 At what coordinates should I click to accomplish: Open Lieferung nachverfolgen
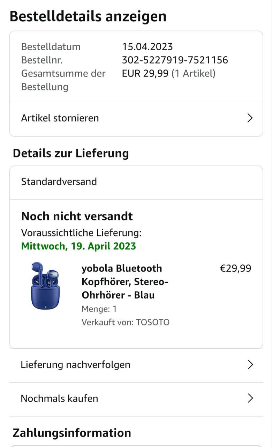(136, 365)
